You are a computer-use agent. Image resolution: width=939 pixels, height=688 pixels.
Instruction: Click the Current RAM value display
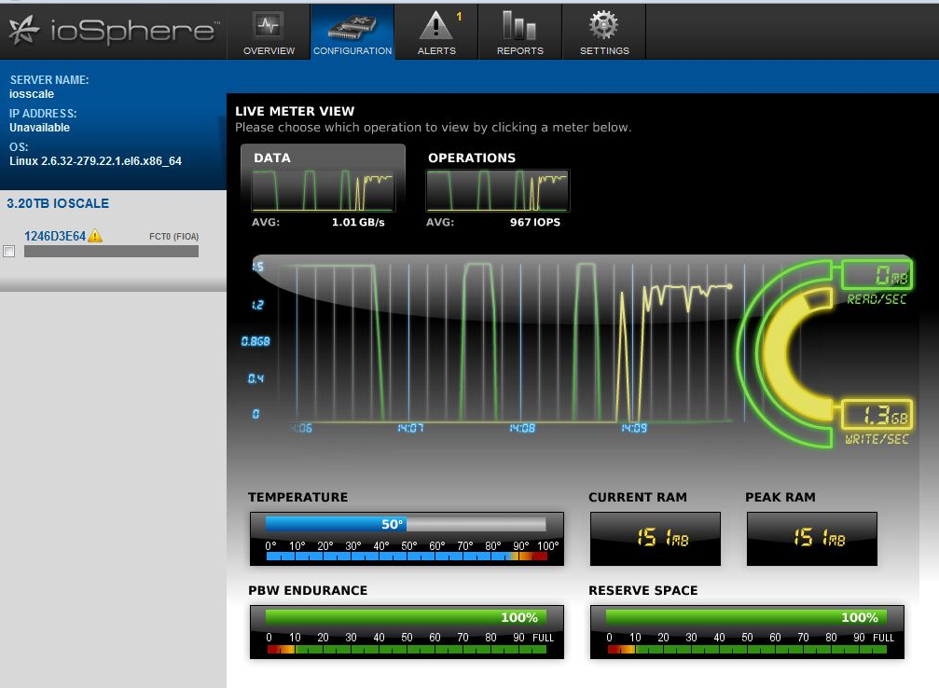click(x=656, y=538)
